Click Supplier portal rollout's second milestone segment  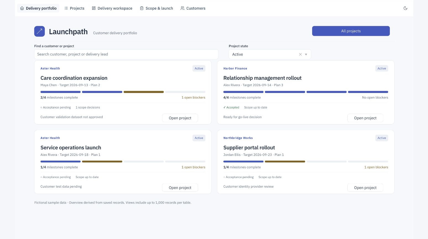(285, 161)
